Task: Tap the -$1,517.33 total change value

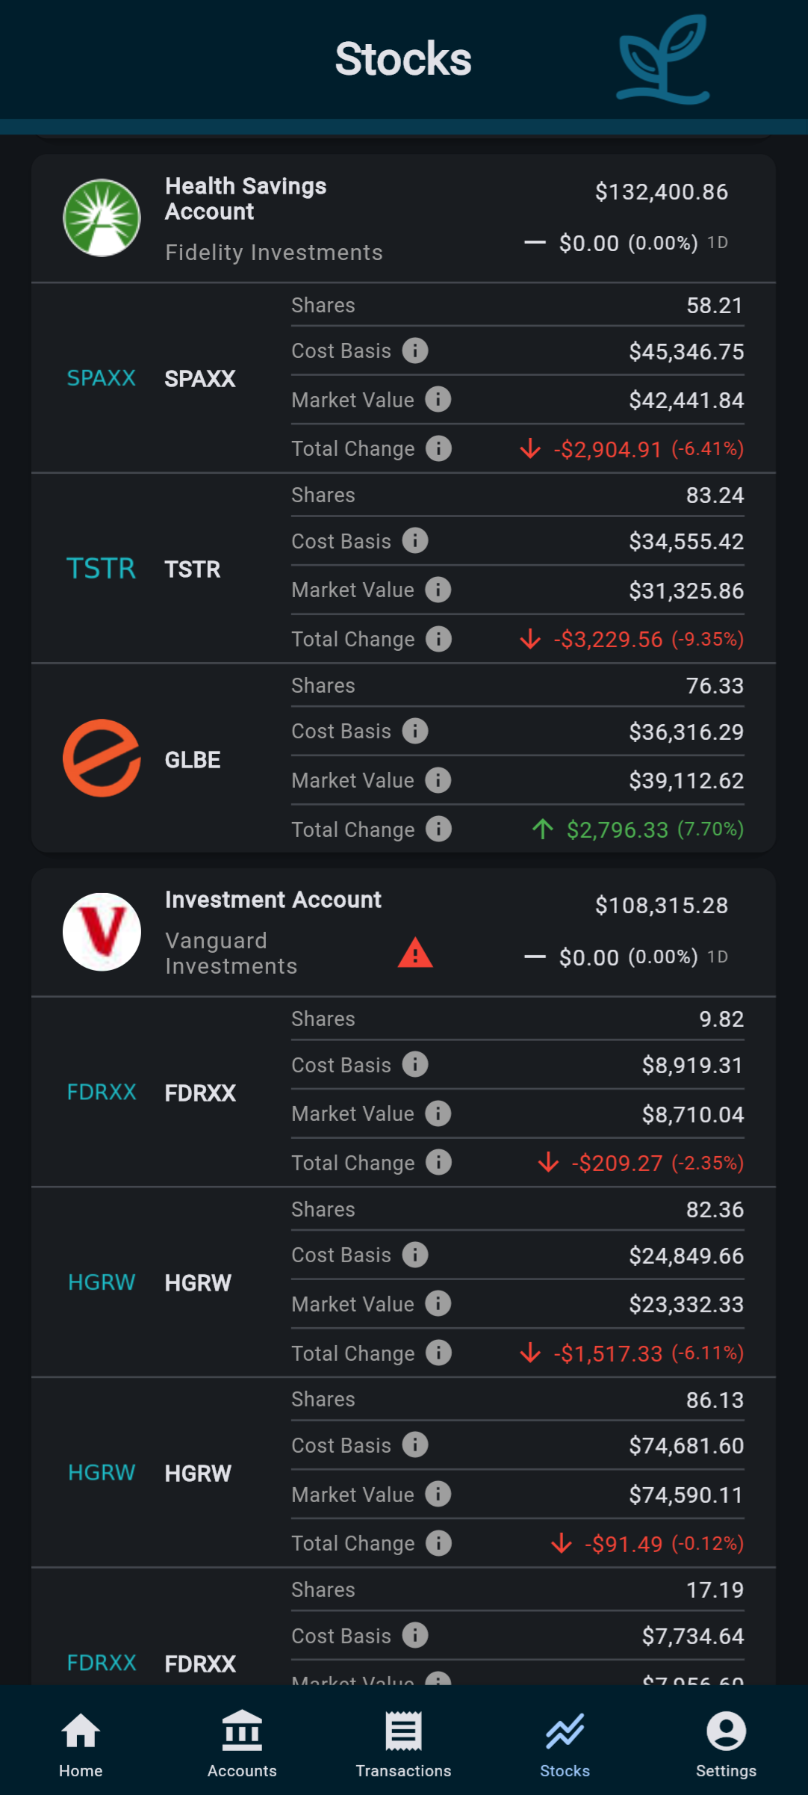Action: pyautogui.click(x=608, y=1353)
